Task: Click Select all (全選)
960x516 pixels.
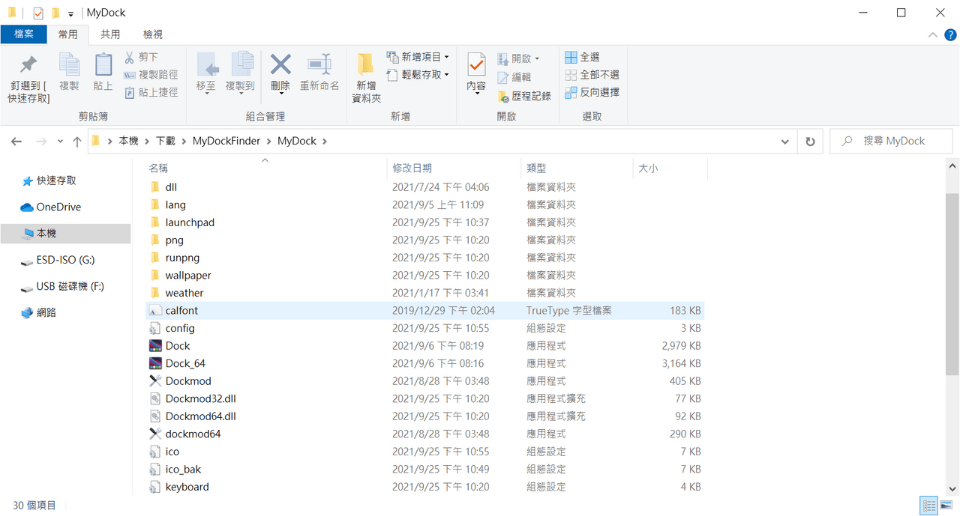Action: (582, 57)
